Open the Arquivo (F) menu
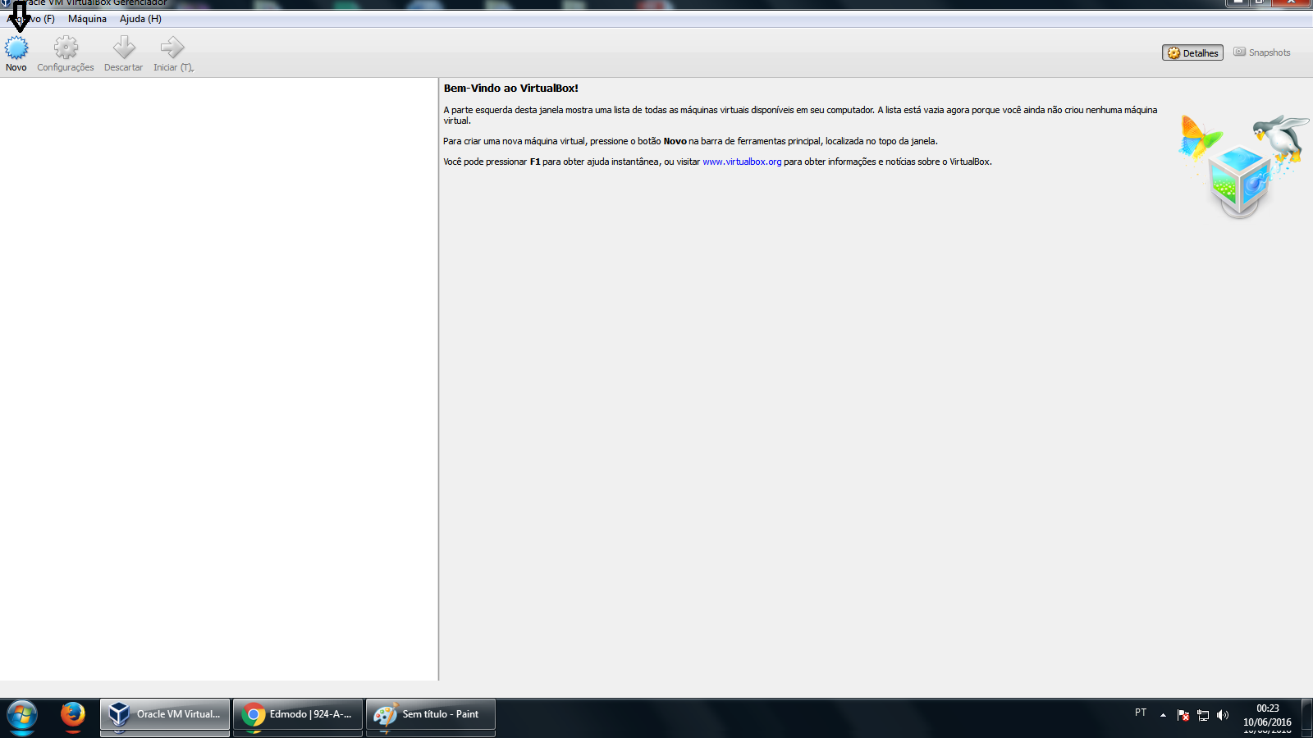The image size is (1313, 738). coord(30,19)
